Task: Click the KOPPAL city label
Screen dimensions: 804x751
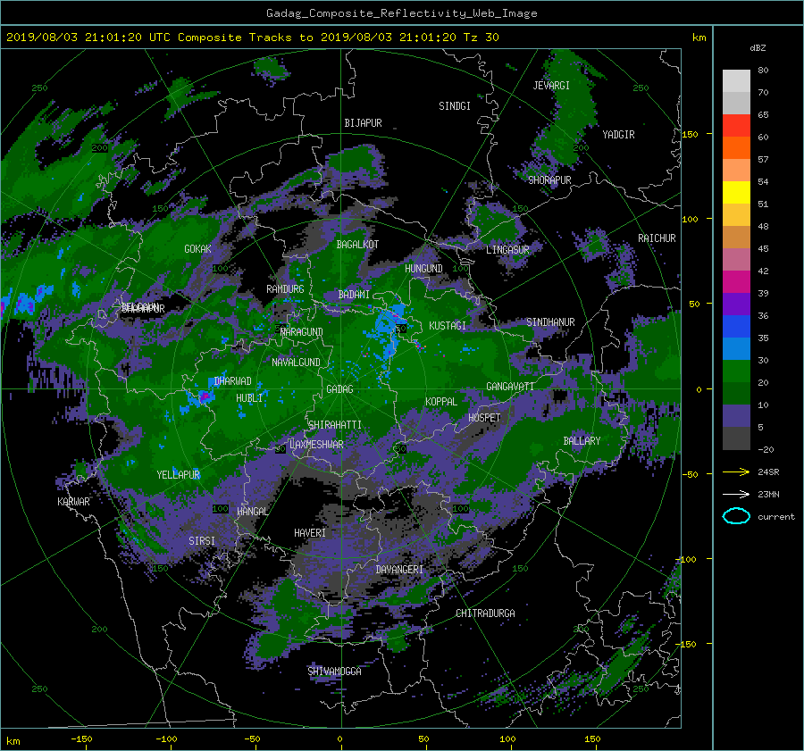Action: [441, 401]
